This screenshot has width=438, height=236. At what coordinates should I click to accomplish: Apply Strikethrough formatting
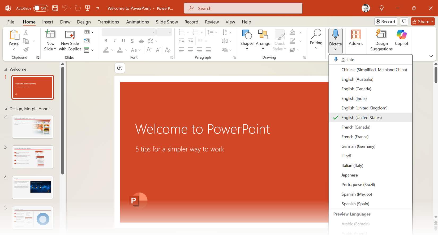coord(141,41)
